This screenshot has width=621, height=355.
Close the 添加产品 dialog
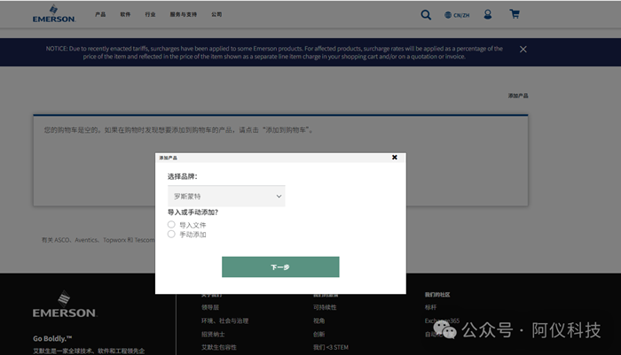395,158
